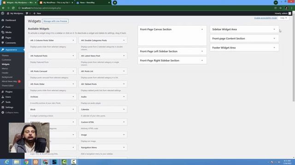Image resolution: width=295 pixels, height=165 pixels.
Task: Bookmark the page with star icon
Action: click(281, 8)
